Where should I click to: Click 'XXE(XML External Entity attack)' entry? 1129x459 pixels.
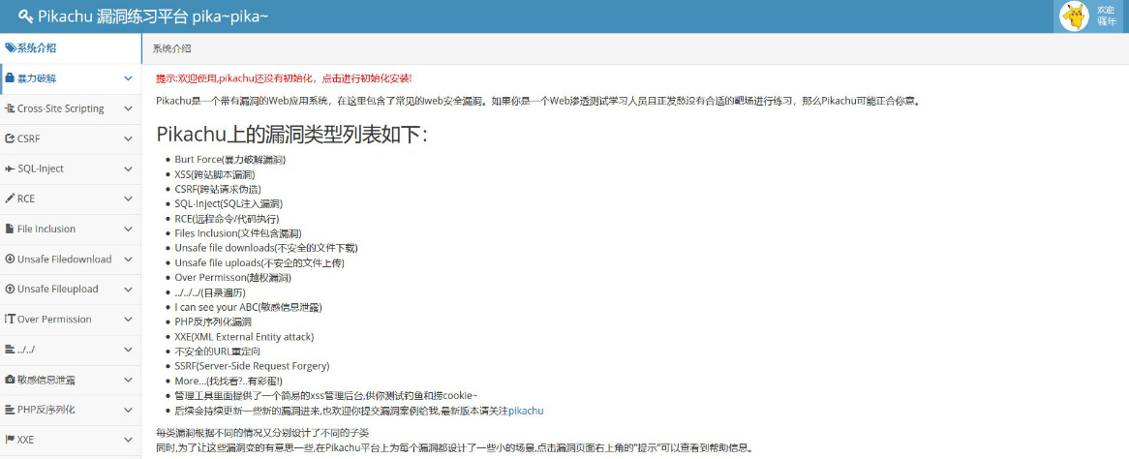click(x=244, y=337)
